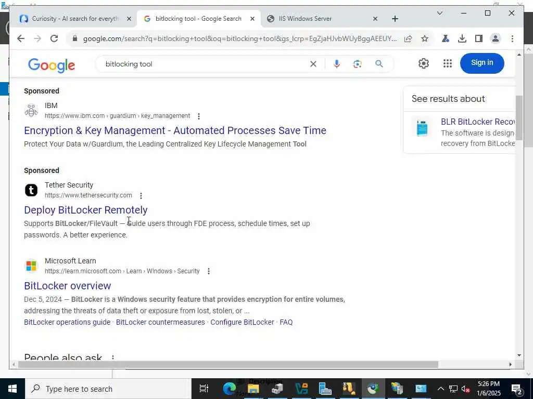This screenshot has height=399, width=533.
Task: Click the scroll-down arrow of page scrollbar
Action: point(519,355)
